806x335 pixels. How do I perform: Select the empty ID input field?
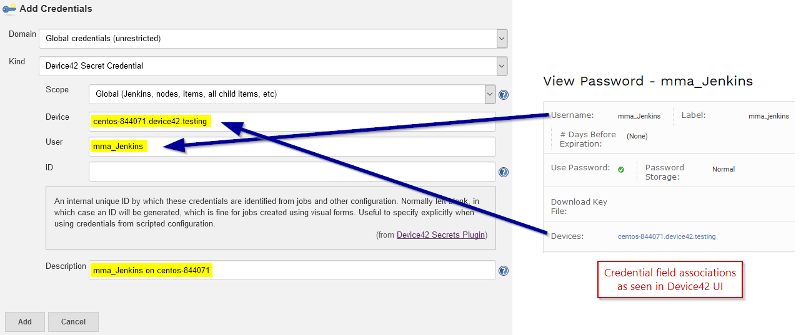292,172
